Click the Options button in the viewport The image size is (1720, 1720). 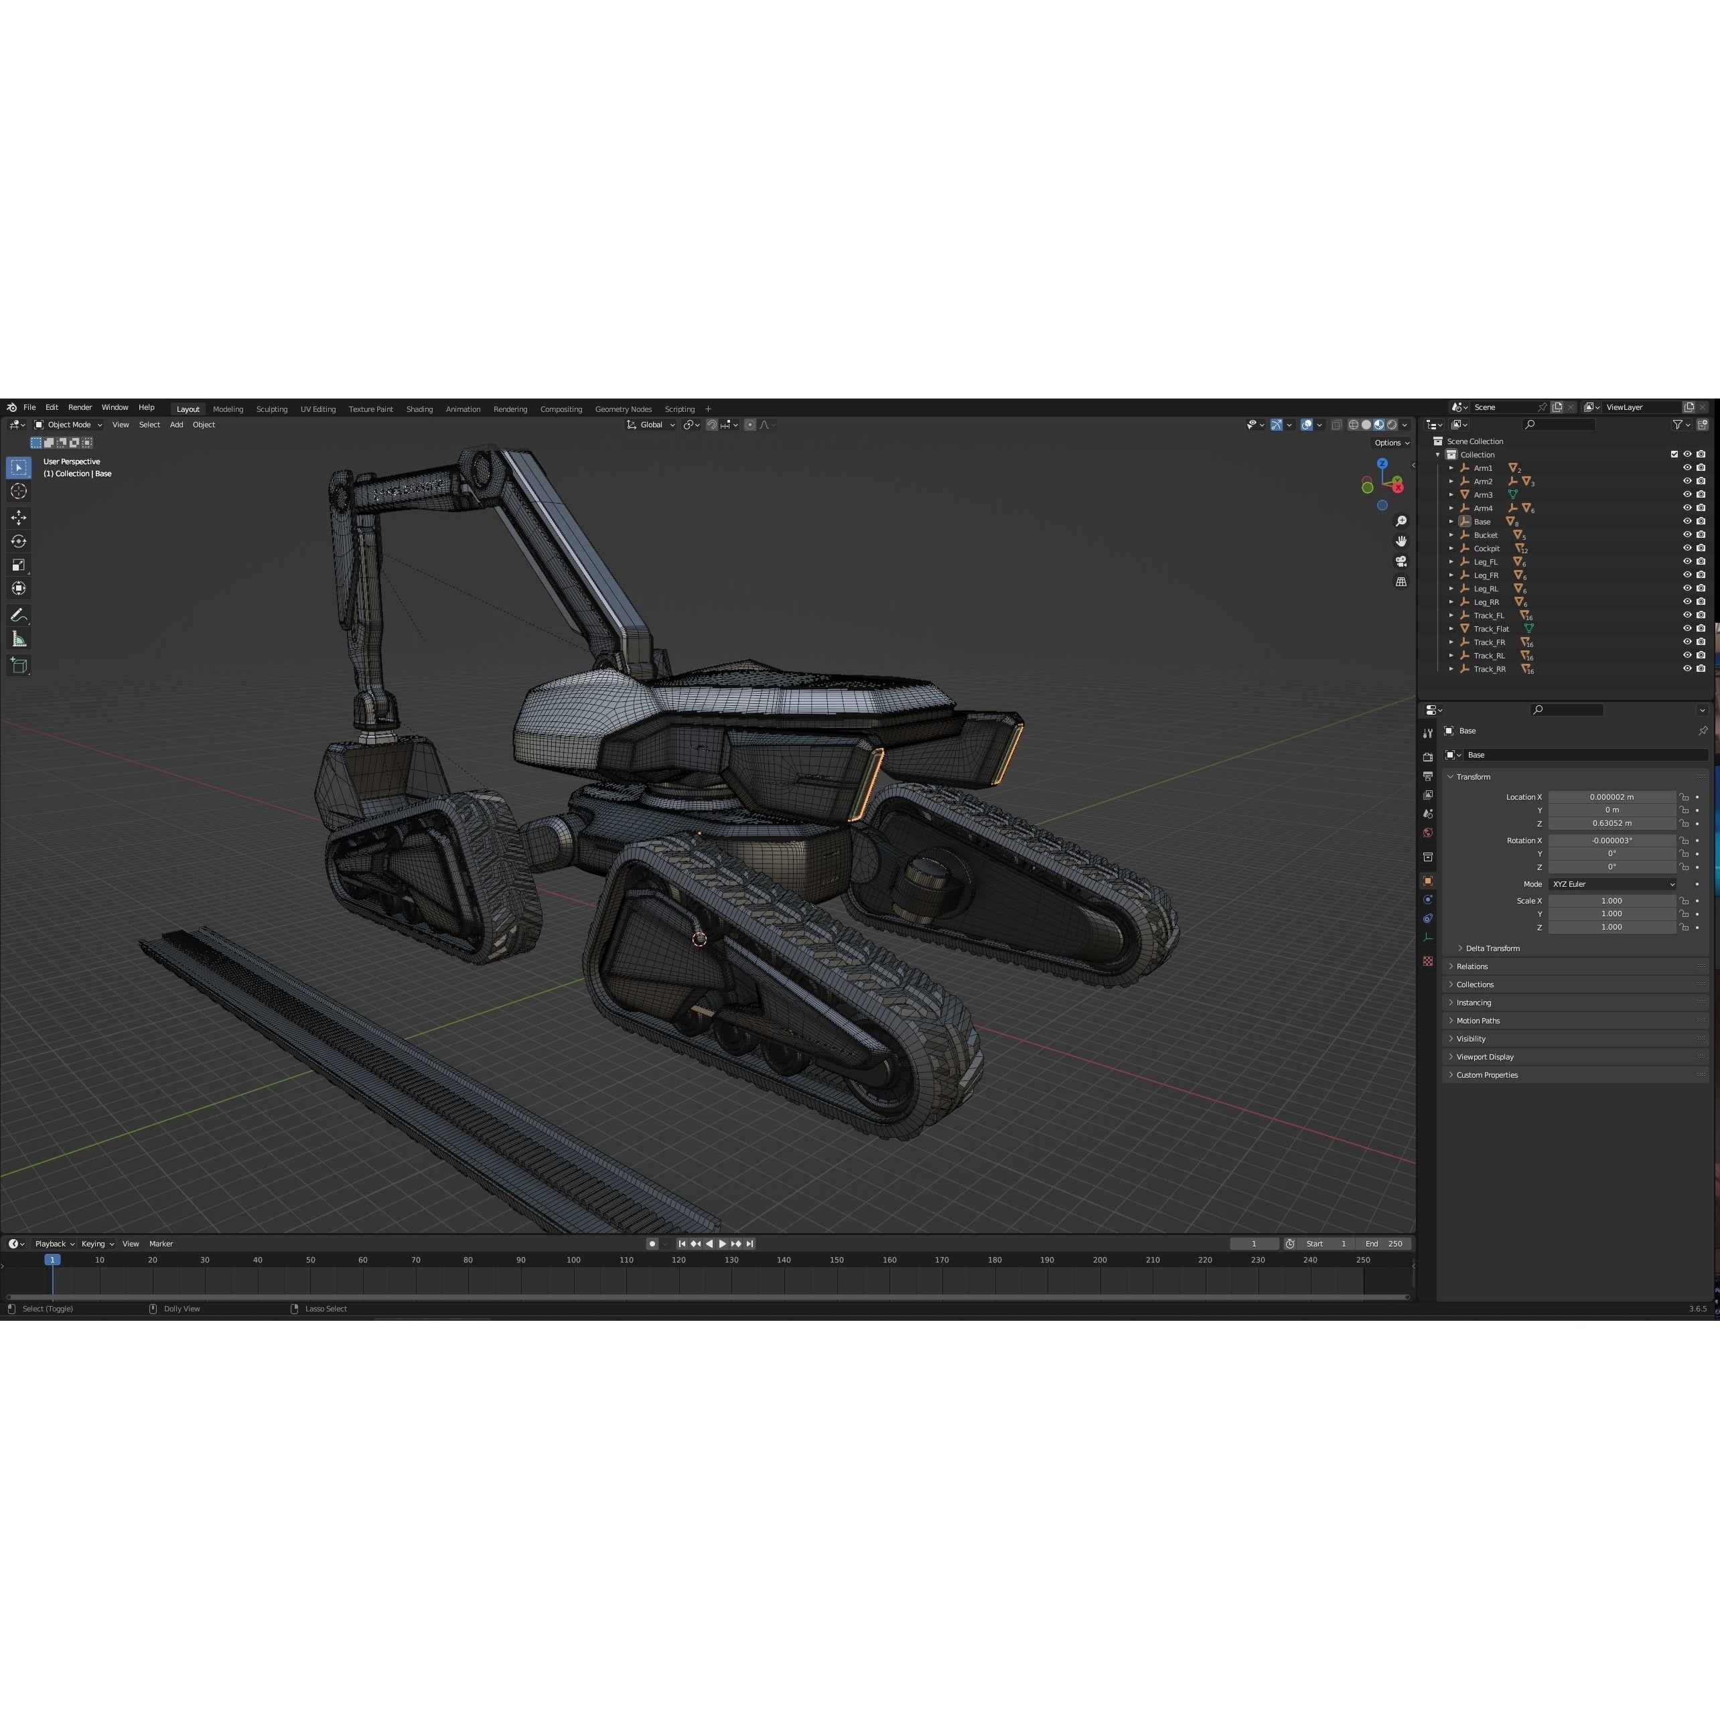coord(1390,443)
